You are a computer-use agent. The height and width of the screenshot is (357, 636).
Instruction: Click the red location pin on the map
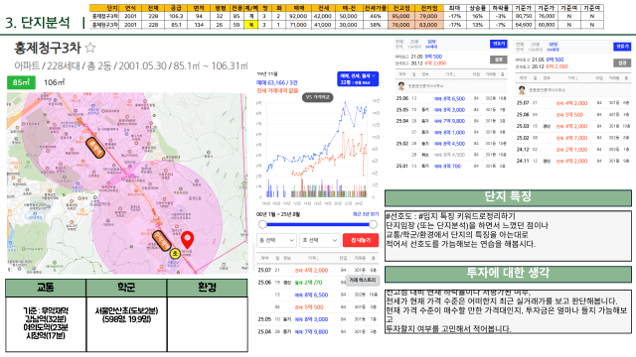coord(187,240)
